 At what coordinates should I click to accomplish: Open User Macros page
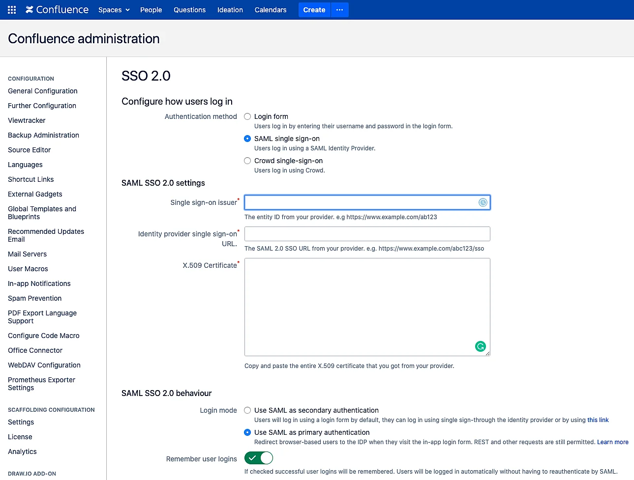pyautogui.click(x=28, y=269)
